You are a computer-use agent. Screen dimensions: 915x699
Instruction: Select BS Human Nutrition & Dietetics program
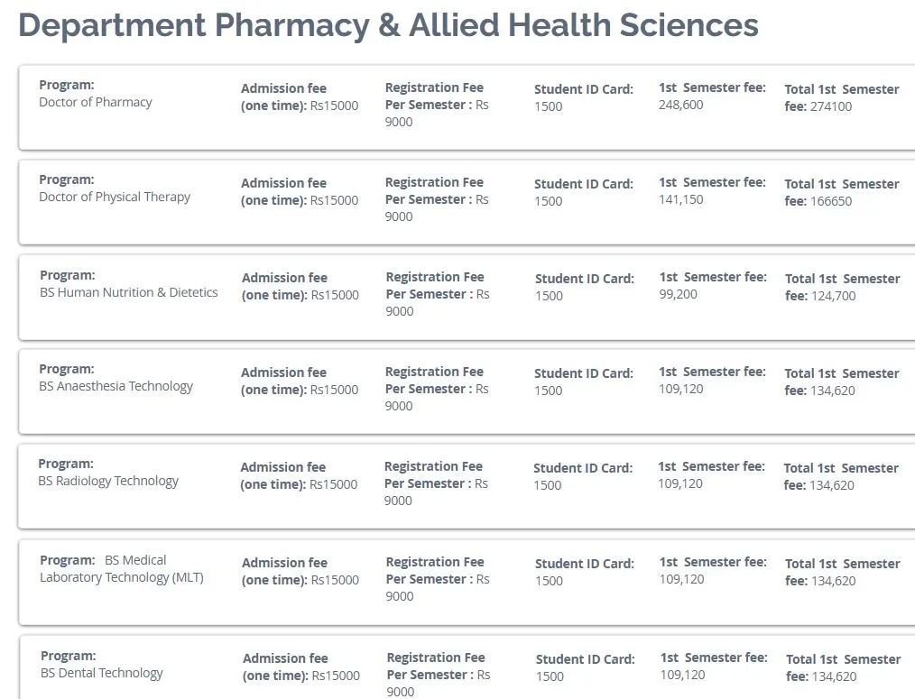[128, 292]
